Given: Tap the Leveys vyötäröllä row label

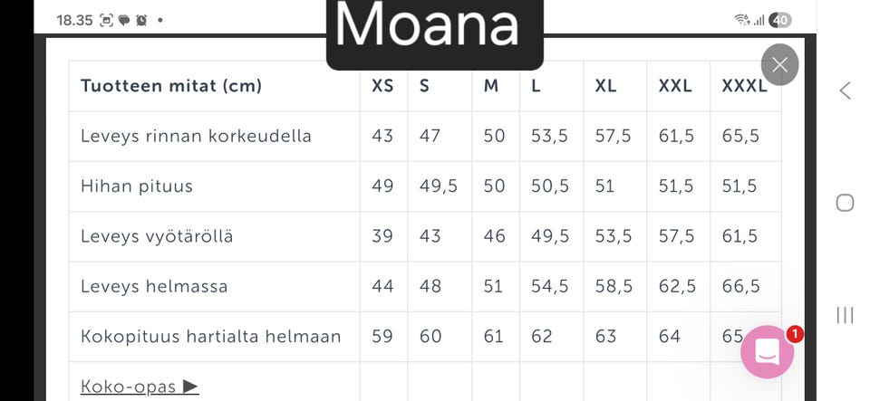Looking at the screenshot, I should click(157, 236).
